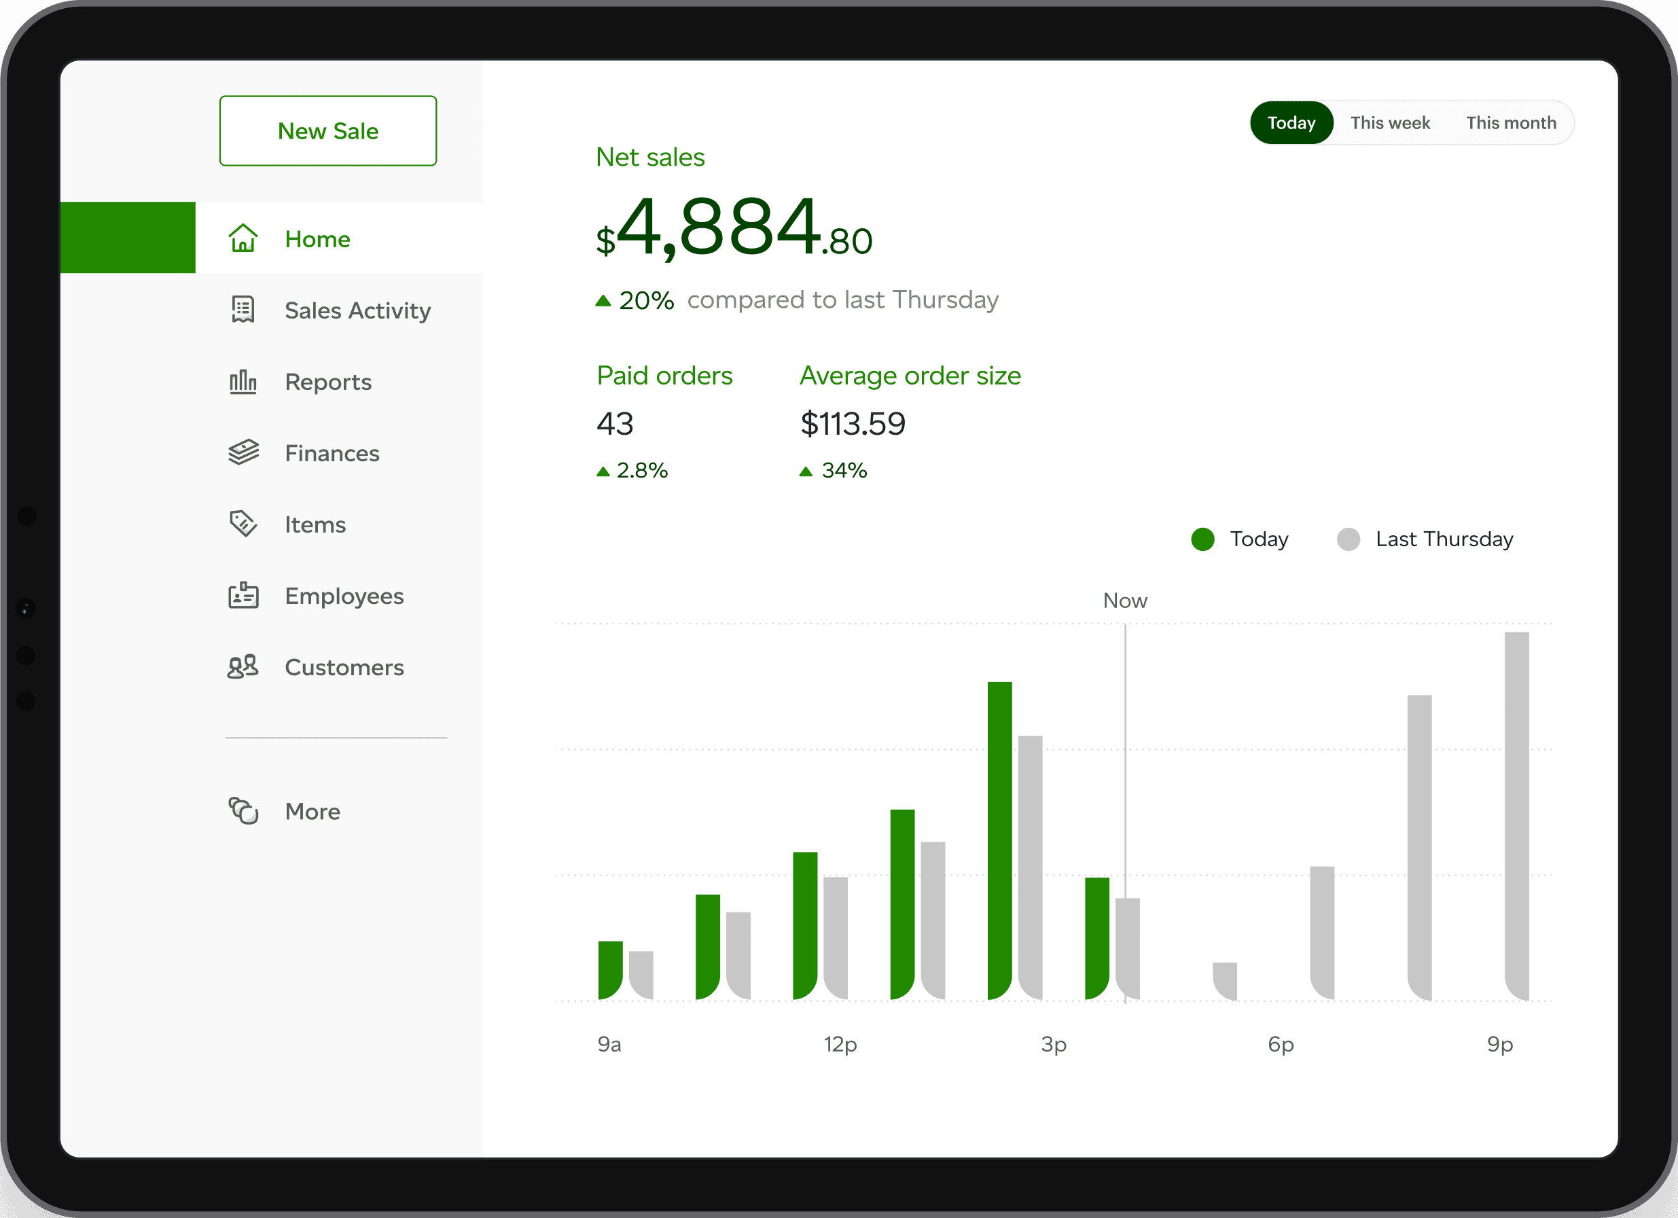Screen dimensions: 1678x1218
Task: Click the Average order size label
Action: [910, 376]
